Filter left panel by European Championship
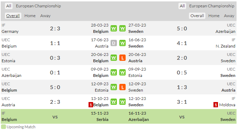The height and width of the screenshot is (137, 239). click(38, 6)
